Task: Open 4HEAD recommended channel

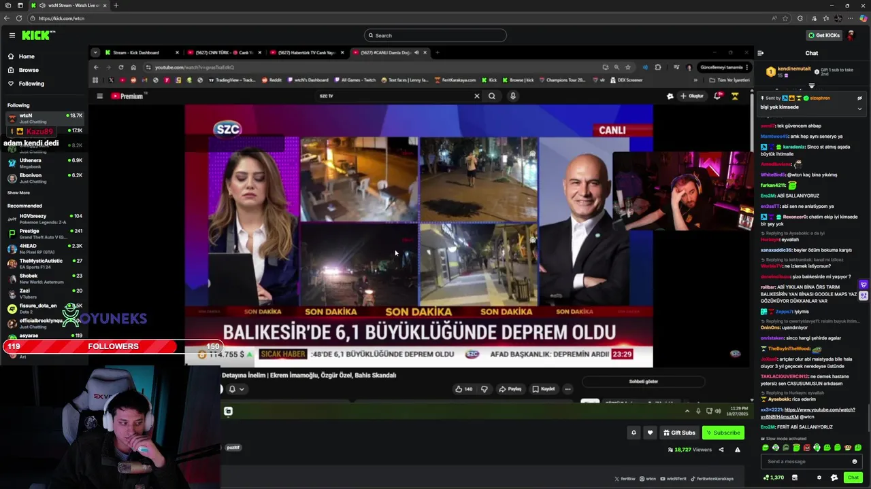Action: [x=44, y=249]
